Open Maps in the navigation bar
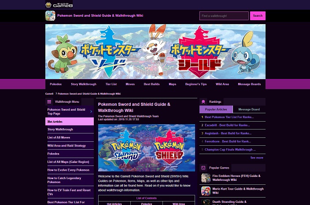Screen dimensions: 310x205 pyautogui.click(x=173, y=84)
